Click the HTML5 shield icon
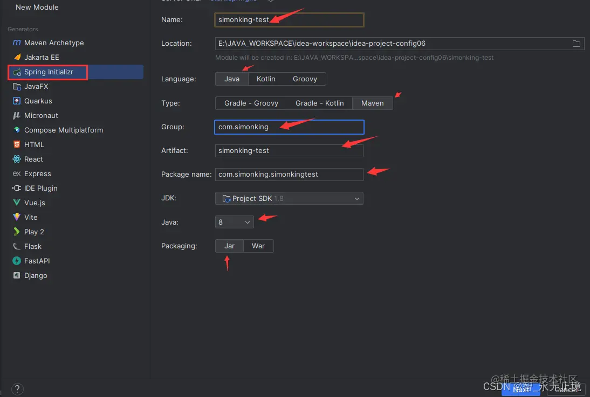 [x=17, y=144]
